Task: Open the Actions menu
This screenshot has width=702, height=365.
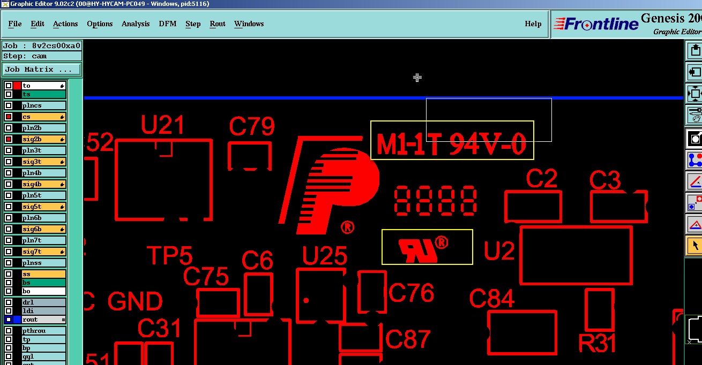Action: click(65, 24)
